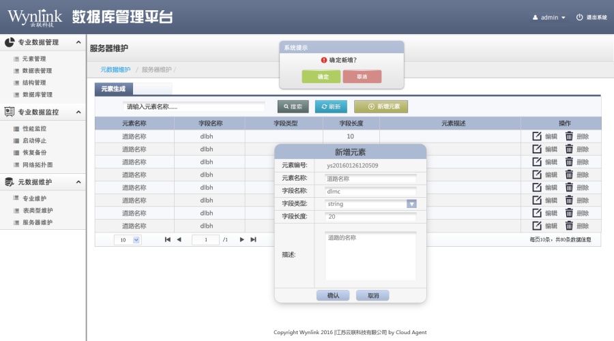
Task: Open 网络拓扑图 in the sidebar
Action: [x=38, y=165]
